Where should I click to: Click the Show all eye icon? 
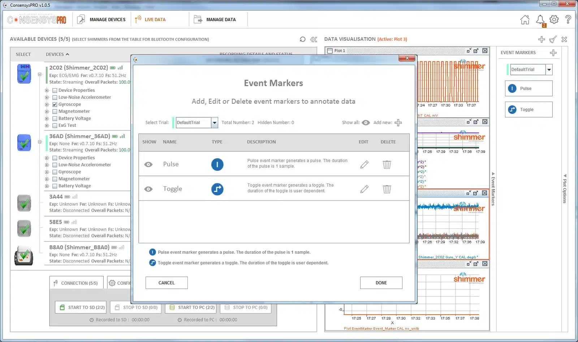(366, 123)
